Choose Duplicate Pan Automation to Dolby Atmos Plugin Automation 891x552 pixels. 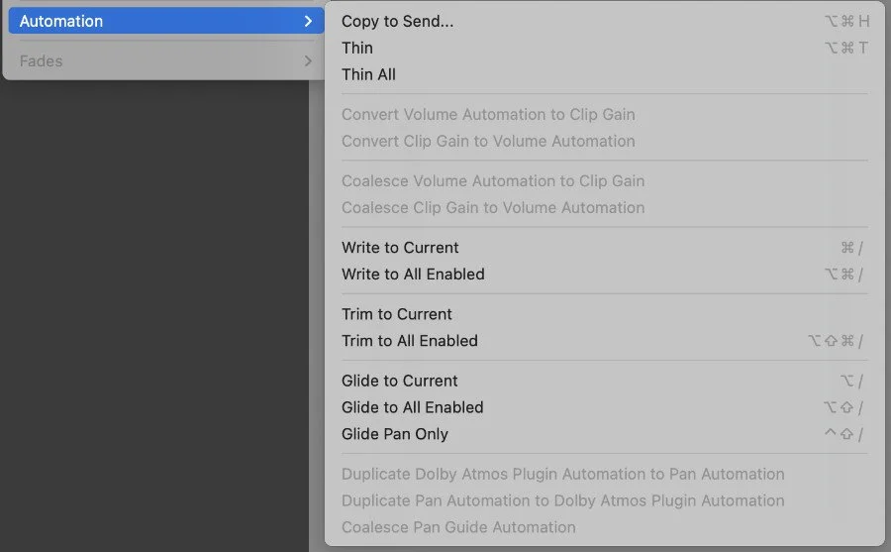(605, 500)
